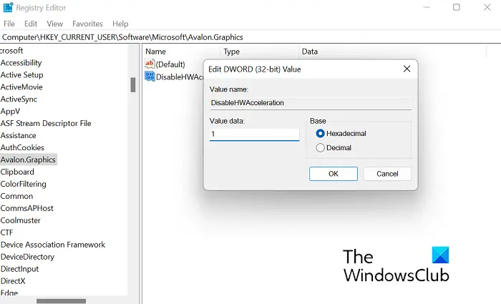Open the Favorites menu
Screen dimensions: 501x304
tap(87, 24)
